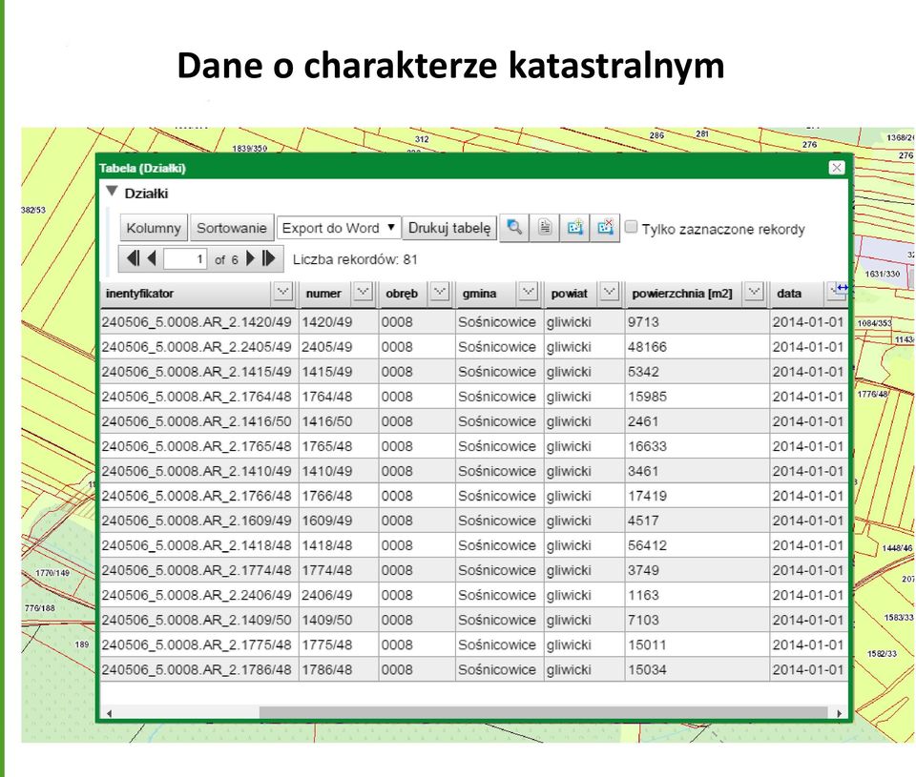Click the Liczba rekordów: 81 label
Viewport: 916px width, 777px height.
click(355, 259)
